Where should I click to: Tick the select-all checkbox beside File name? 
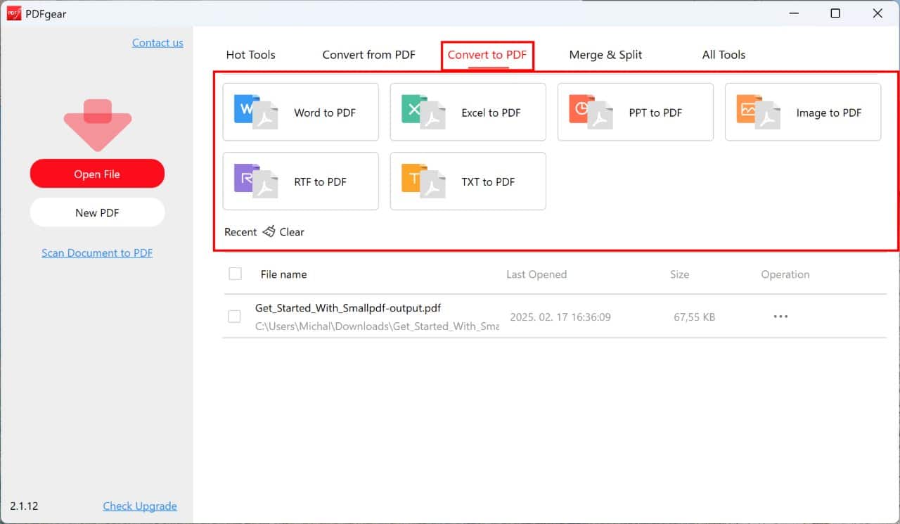pyautogui.click(x=235, y=274)
